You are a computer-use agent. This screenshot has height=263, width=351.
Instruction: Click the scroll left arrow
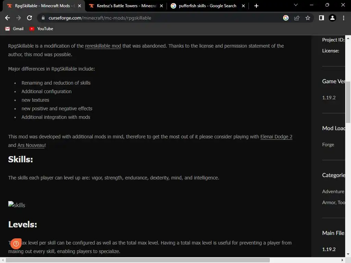click(2, 260)
